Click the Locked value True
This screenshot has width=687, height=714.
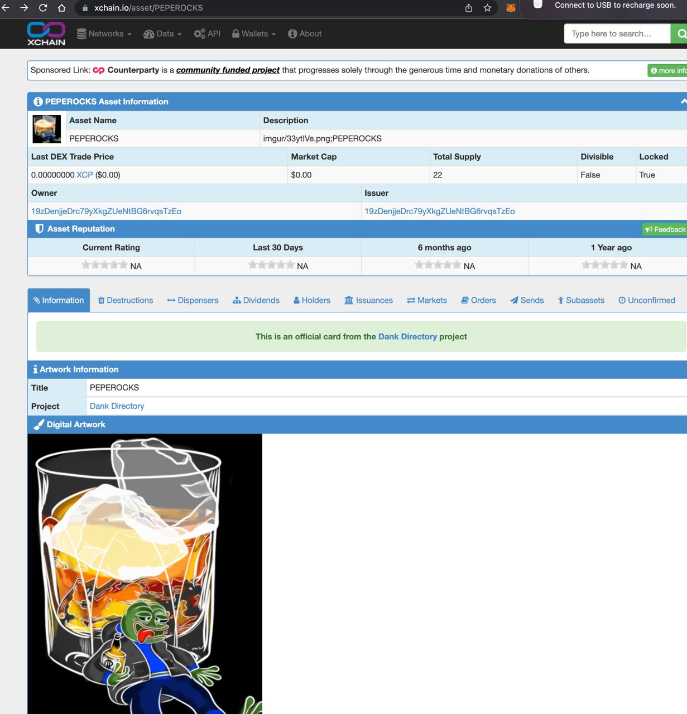[647, 175]
